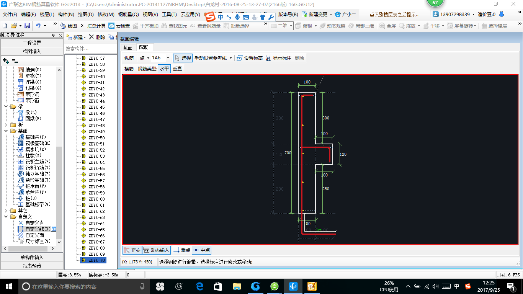Collapse all tree nodes with minus icon
This screenshot has width=523, height=294.
click(15, 60)
